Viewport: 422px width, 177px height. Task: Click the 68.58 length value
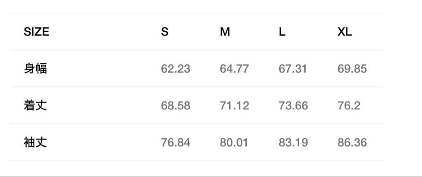point(175,105)
